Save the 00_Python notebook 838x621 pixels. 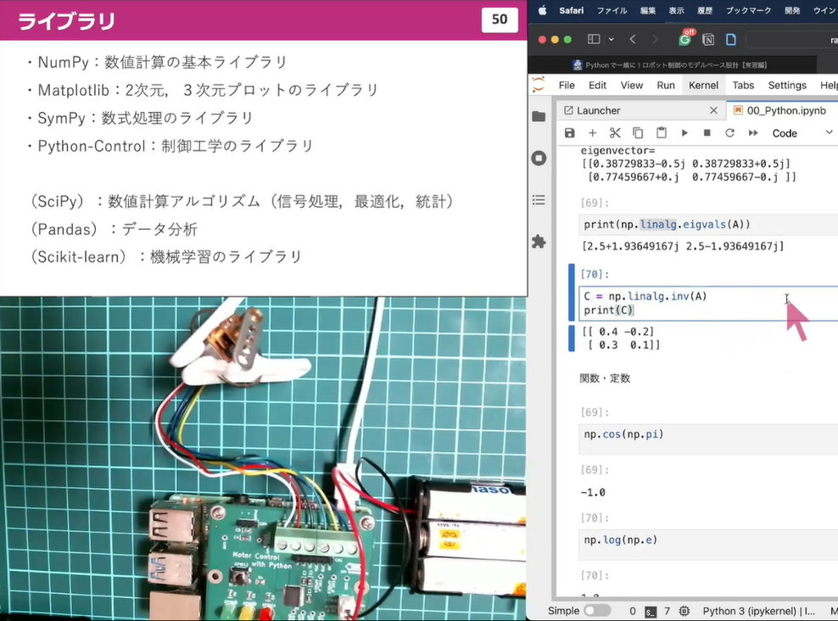click(x=569, y=132)
